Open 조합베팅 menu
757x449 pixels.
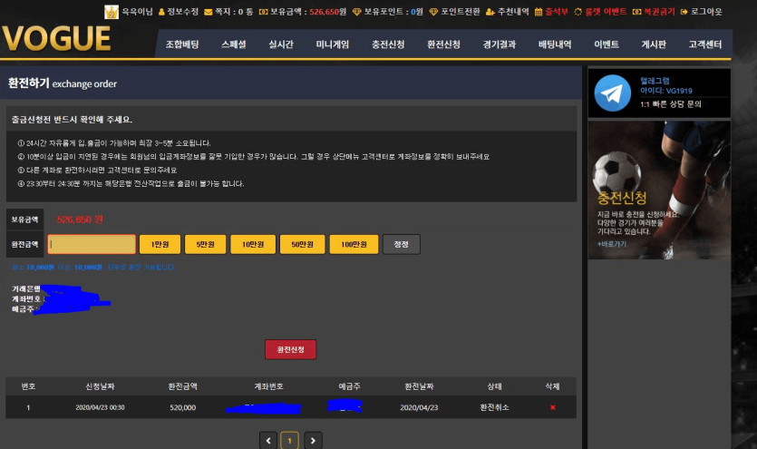click(x=182, y=44)
